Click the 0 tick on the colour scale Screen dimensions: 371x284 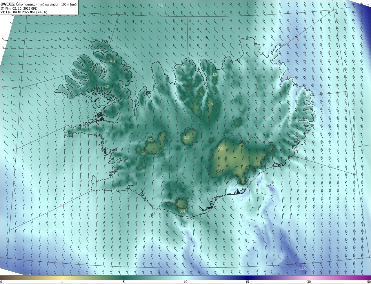pyautogui.click(x=1, y=282)
